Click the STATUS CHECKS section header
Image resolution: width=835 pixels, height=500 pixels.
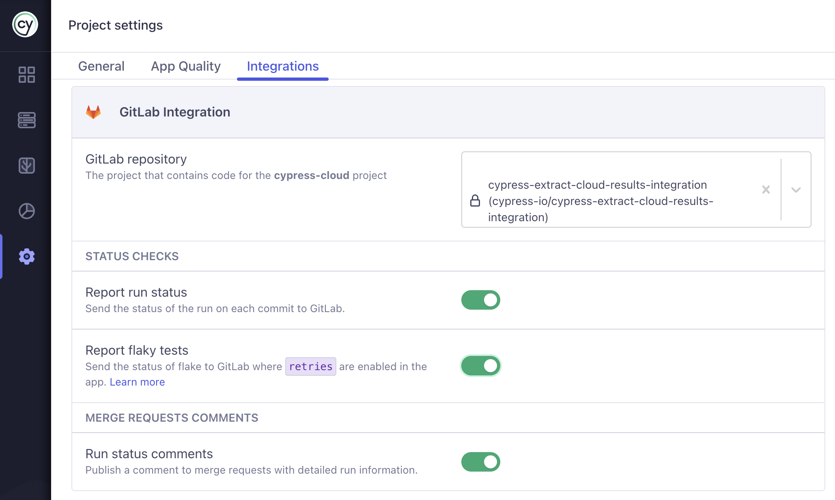(132, 256)
